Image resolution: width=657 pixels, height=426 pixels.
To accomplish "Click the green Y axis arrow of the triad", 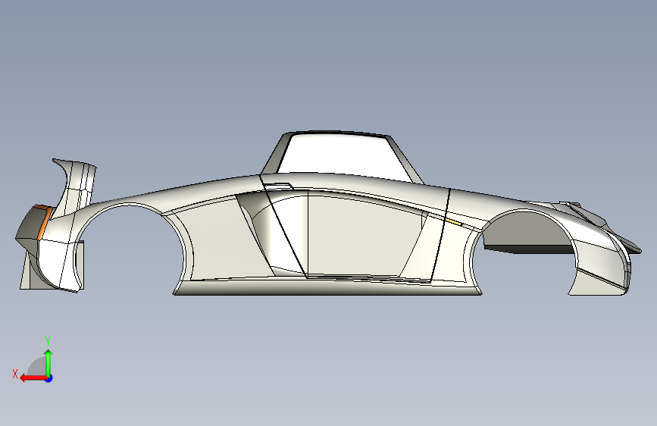I will tap(48, 362).
